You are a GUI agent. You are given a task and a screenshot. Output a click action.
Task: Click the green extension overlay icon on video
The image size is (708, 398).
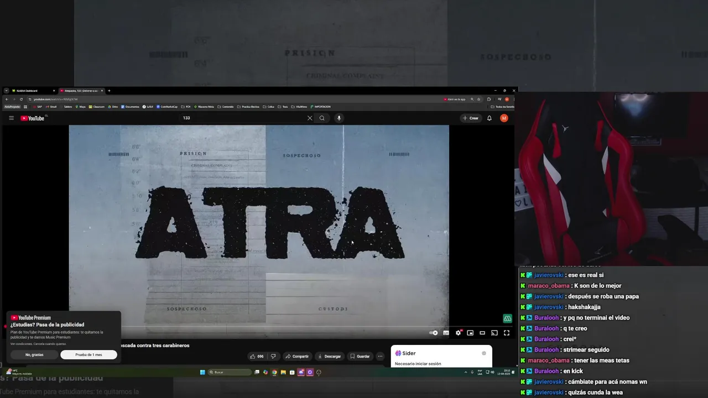click(x=507, y=318)
